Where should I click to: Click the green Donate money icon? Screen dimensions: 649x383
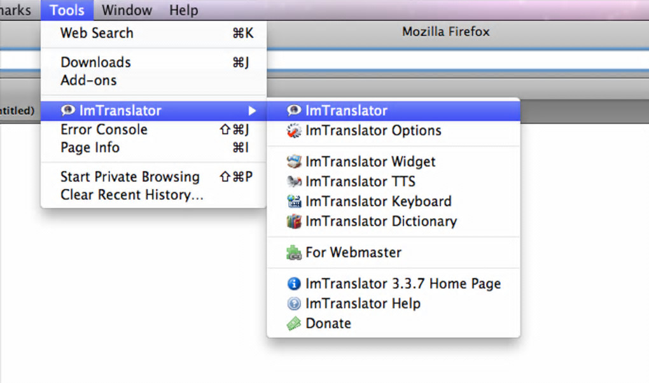point(293,324)
